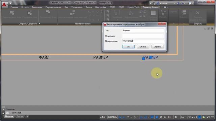216x121 pixels.
Task: Toggle snap mode in the status bar
Action: 124,117
